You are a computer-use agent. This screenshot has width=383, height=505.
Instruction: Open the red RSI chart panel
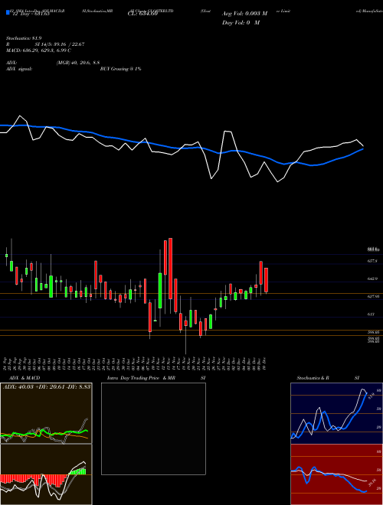tap(336, 474)
